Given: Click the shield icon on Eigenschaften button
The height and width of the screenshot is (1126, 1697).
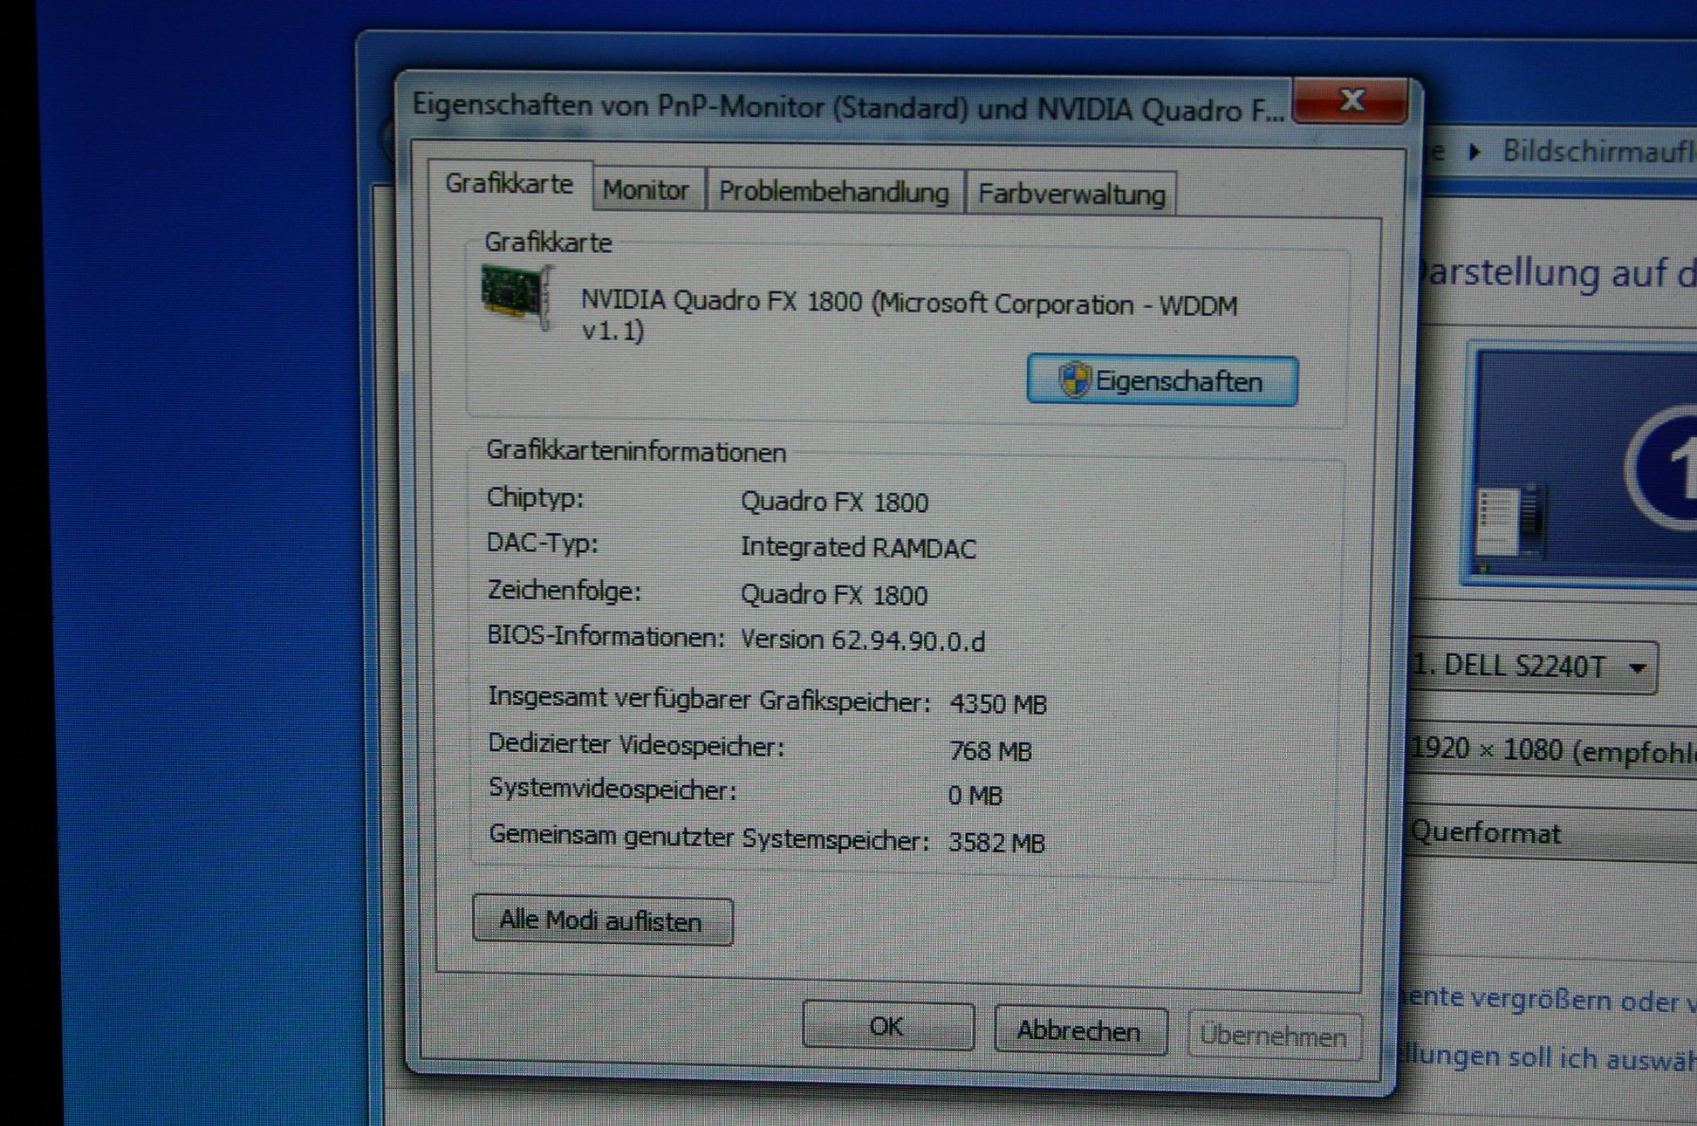Looking at the screenshot, I should tap(1074, 380).
